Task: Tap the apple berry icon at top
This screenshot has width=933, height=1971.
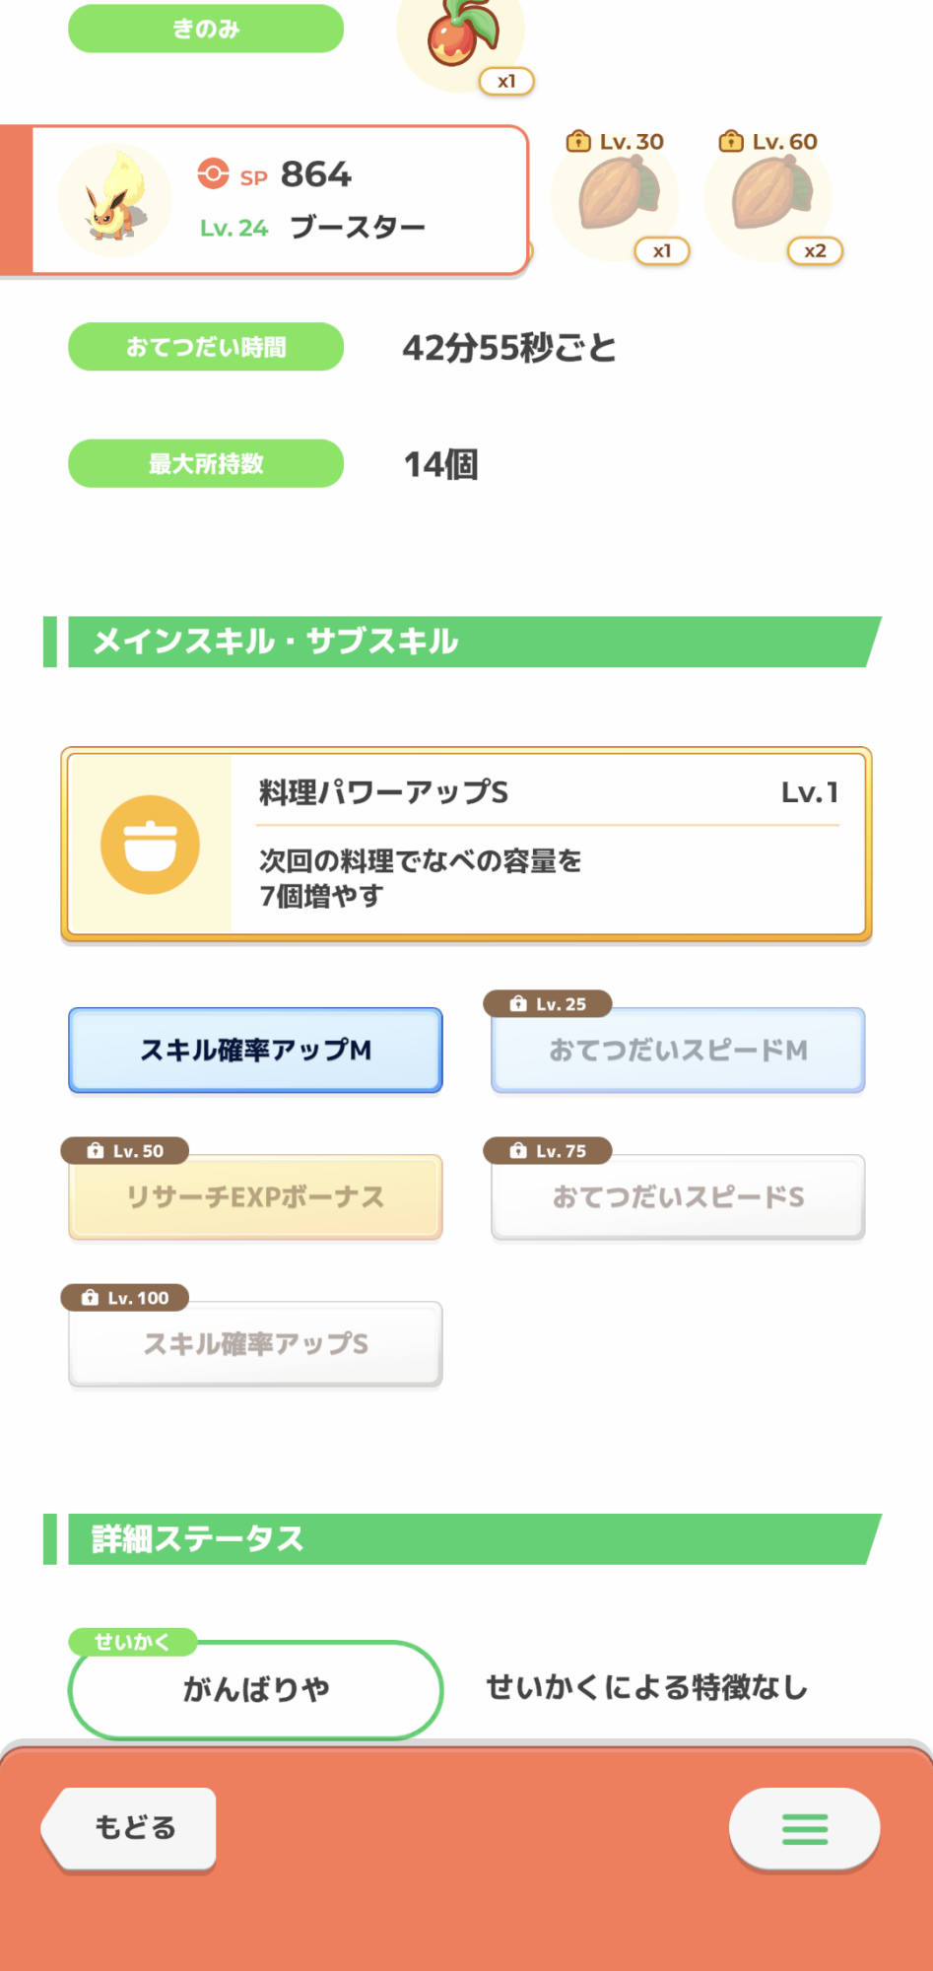Action: pyautogui.click(x=460, y=34)
